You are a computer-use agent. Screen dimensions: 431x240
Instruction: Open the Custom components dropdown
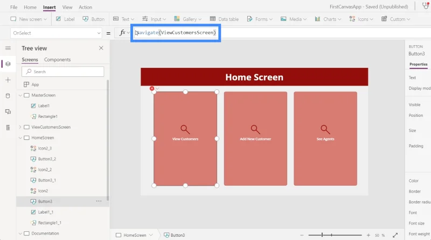(396, 19)
